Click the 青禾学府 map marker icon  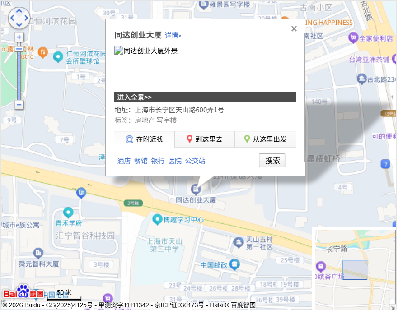tap(68, 213)
